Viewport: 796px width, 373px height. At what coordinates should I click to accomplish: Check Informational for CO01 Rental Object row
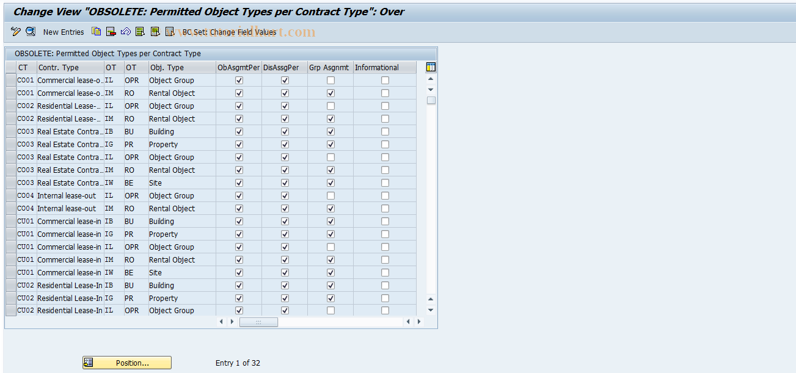click(385, 93)
